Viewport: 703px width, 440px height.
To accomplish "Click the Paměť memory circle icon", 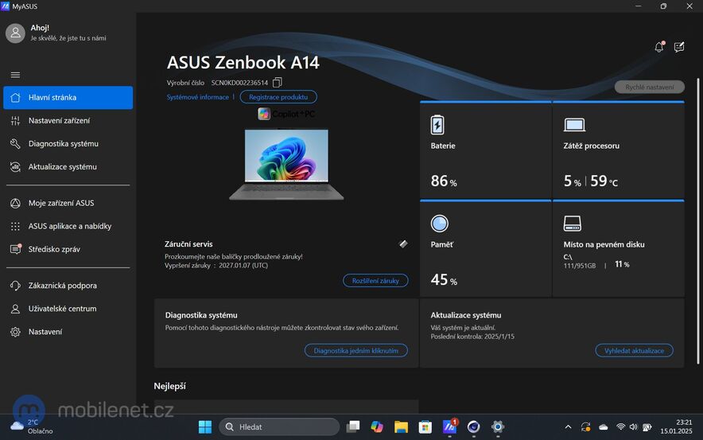I will click(439, 224).
